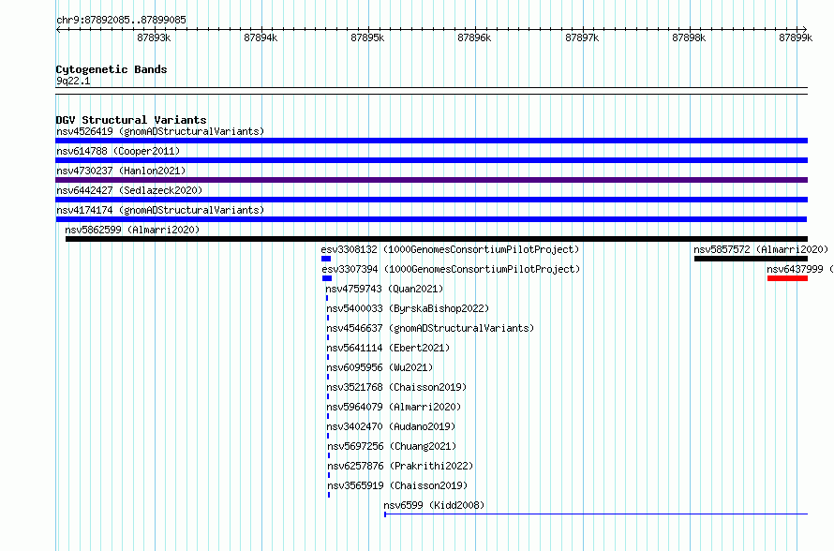
Task: Click the left arrowhead of the ruler
Action: (x=58, y=29)
